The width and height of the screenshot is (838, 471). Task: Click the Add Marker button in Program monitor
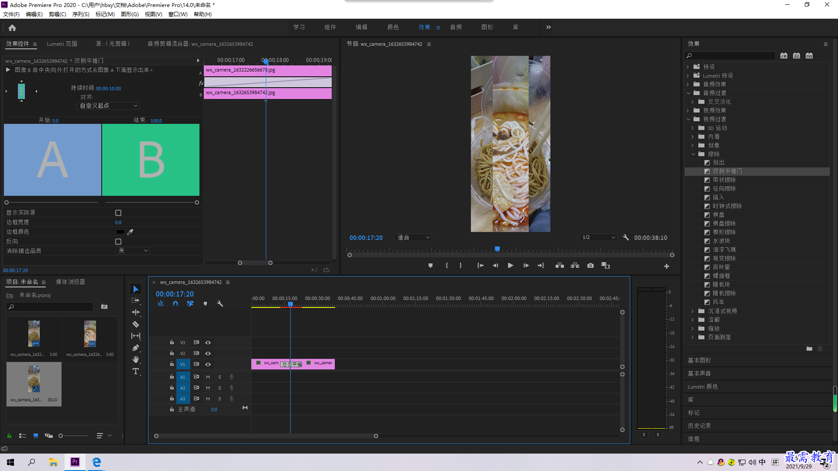[430, 266]
